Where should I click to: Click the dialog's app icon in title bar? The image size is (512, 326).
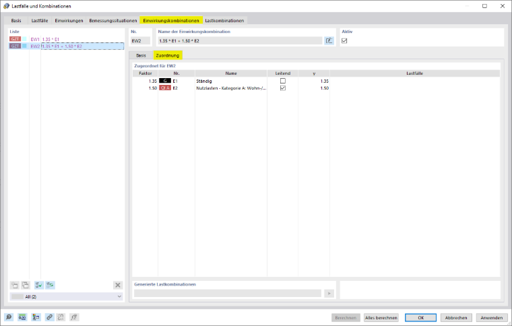click(6, 6)
